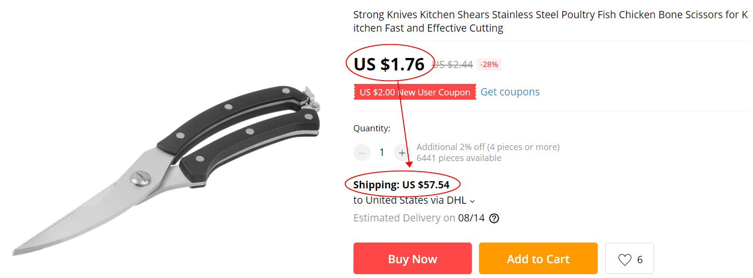Click the quantity value field
This screenshot has height=278, width=753.
[x=382, y=152]
